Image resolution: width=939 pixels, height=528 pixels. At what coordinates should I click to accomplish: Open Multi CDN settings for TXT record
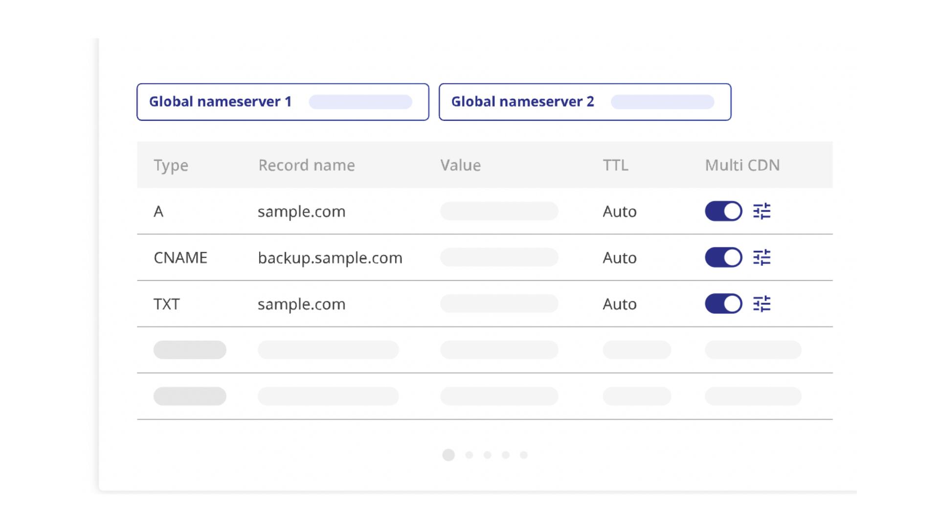point(761,304)
